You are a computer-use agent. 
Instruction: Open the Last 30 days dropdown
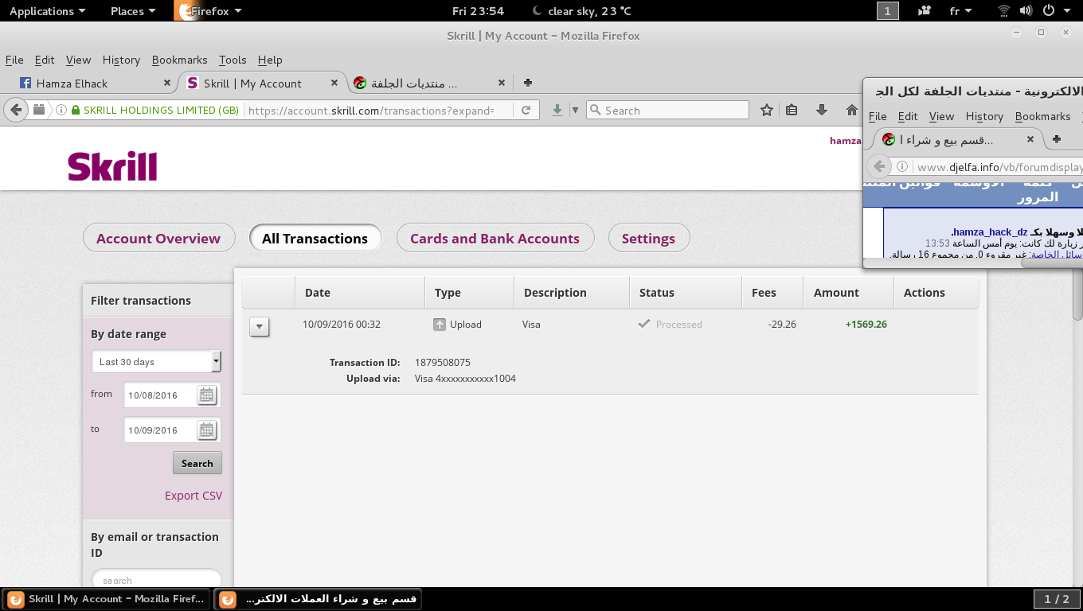pyautogui.click(x=156, y=361)
